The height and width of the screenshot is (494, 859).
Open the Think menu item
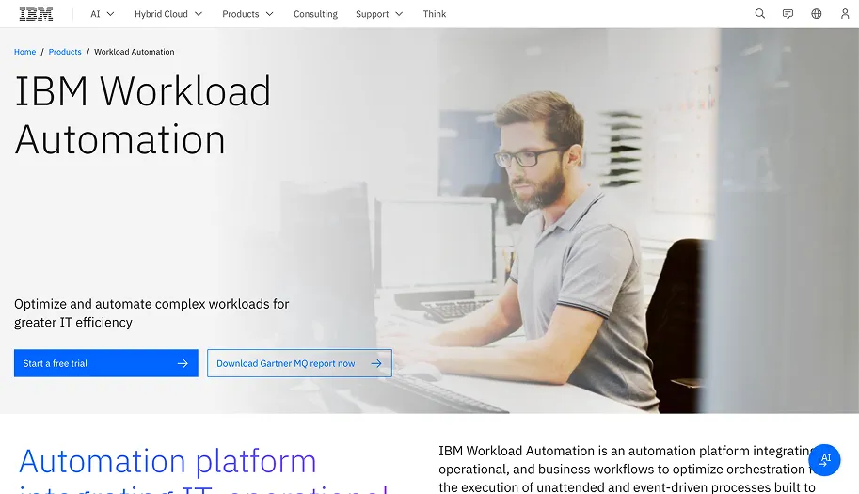[435, 14]
